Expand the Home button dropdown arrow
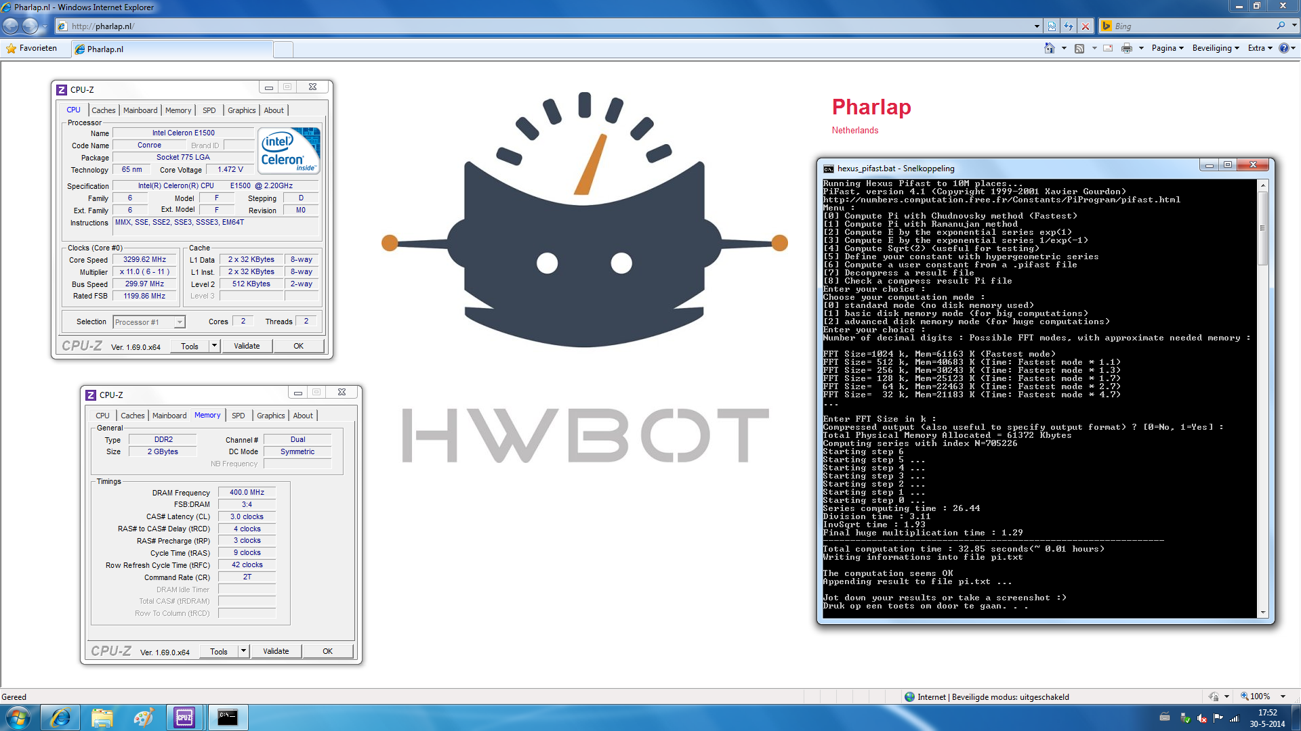The height and width of the screenshot is (731, 1301). pyautogui.click(x=1064, y=48)
